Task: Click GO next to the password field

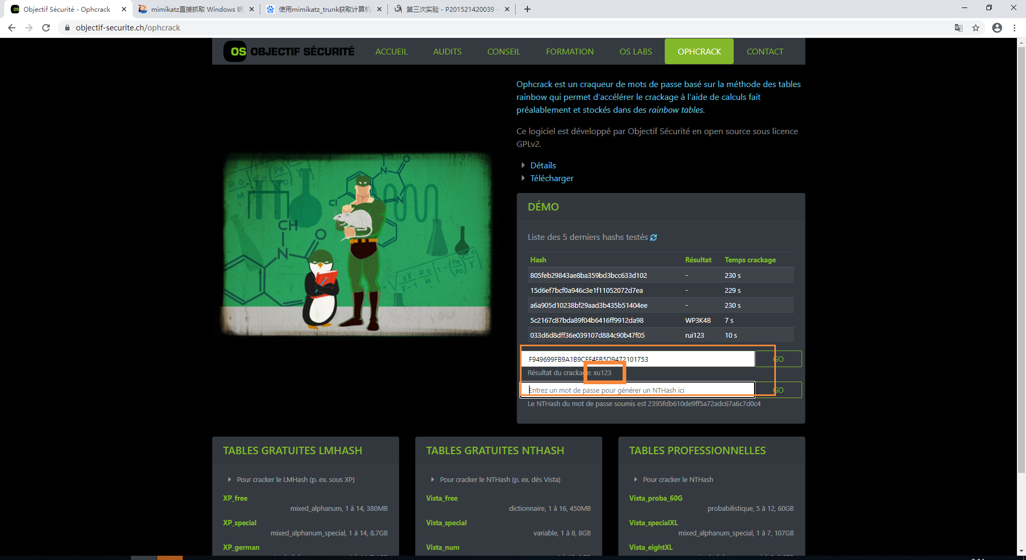Action: pos(779,390)
